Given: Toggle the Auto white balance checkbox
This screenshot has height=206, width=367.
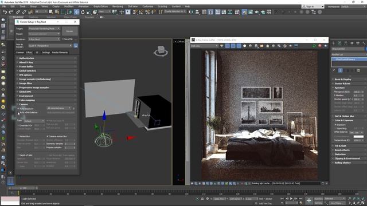Looking at the screenshot, I should click(18, 113).
